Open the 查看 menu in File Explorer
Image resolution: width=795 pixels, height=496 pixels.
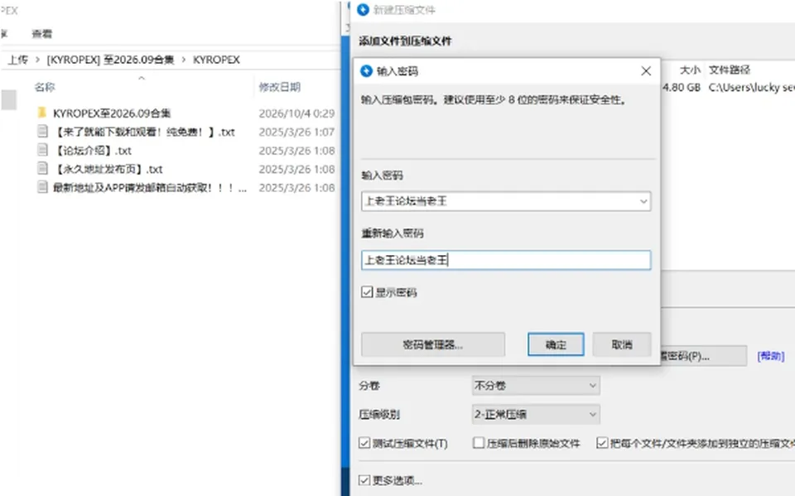42,34
